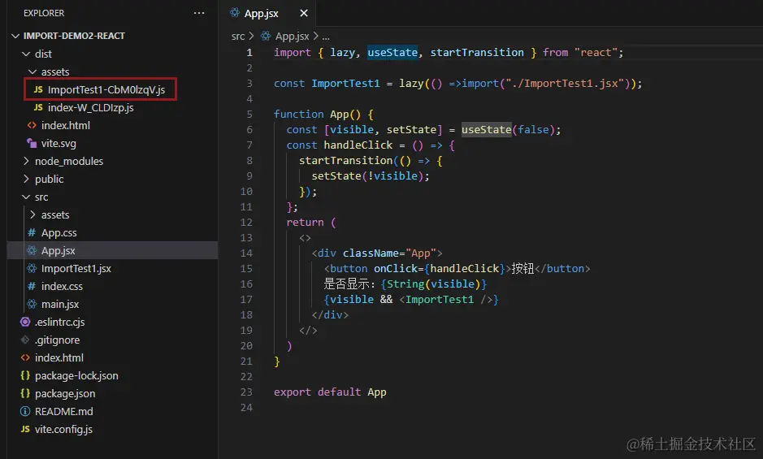Click the JS icon of index-W_CLDIzp.js
This screenshot has width=763, height=459.
point(38,107)
